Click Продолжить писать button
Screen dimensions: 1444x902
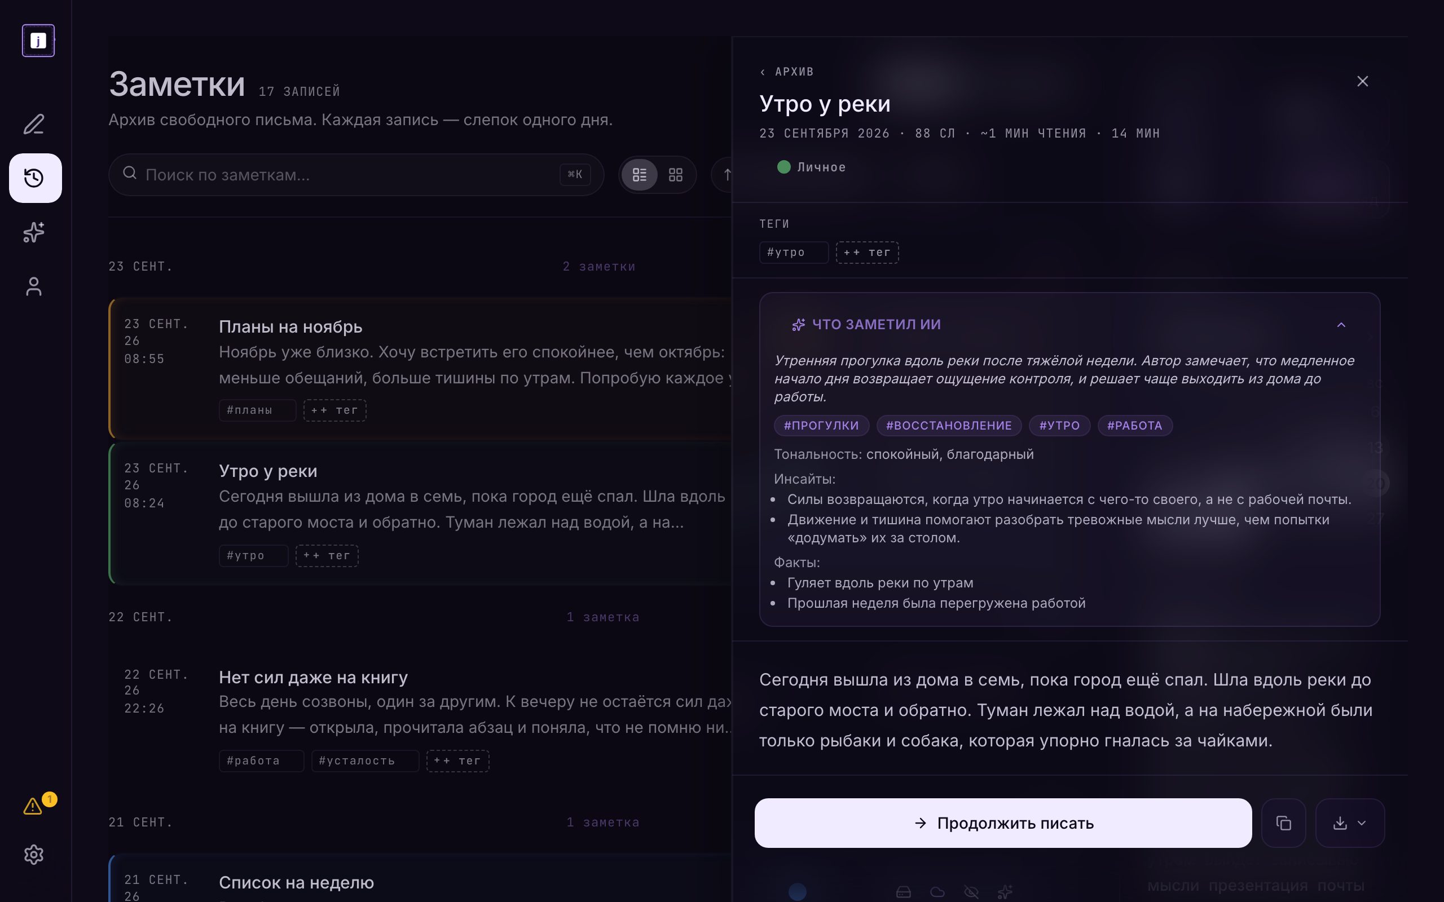[1003, 823]
